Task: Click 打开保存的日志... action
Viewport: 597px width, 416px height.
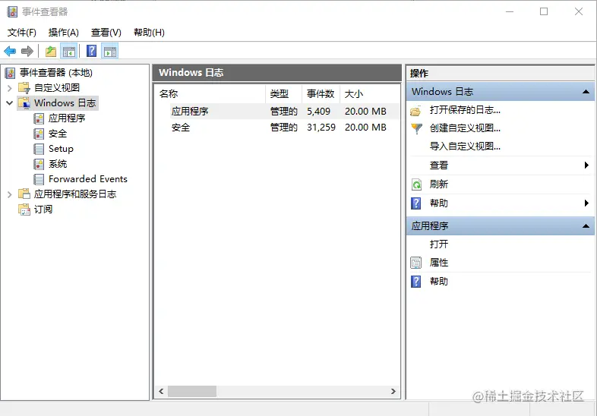Action: (465, 110)
